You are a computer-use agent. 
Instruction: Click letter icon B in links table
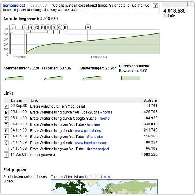click(x=6, y=113)
